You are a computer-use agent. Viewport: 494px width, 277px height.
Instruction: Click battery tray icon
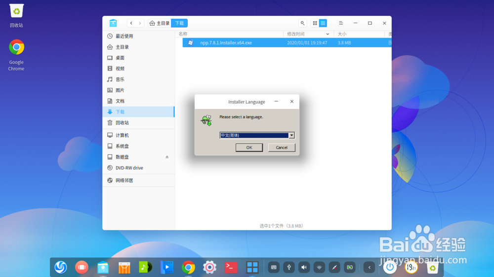(350, 267)
